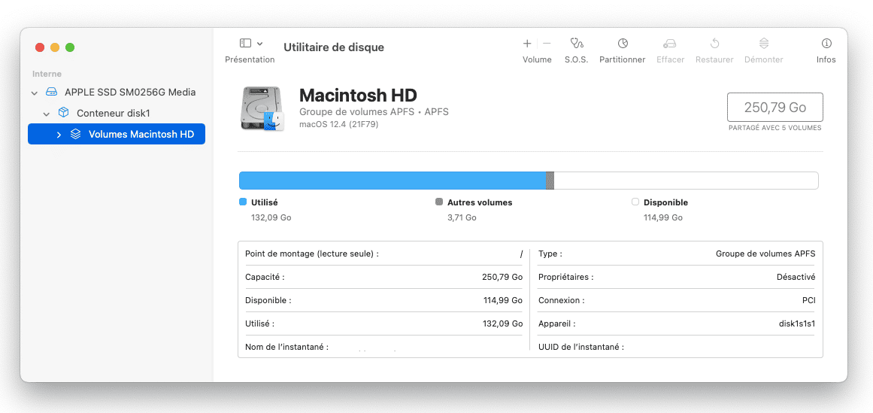The image size is (873, 413).
Task: Click the 'Point de montage (lecture seule)' row
Action: point(383,254)
